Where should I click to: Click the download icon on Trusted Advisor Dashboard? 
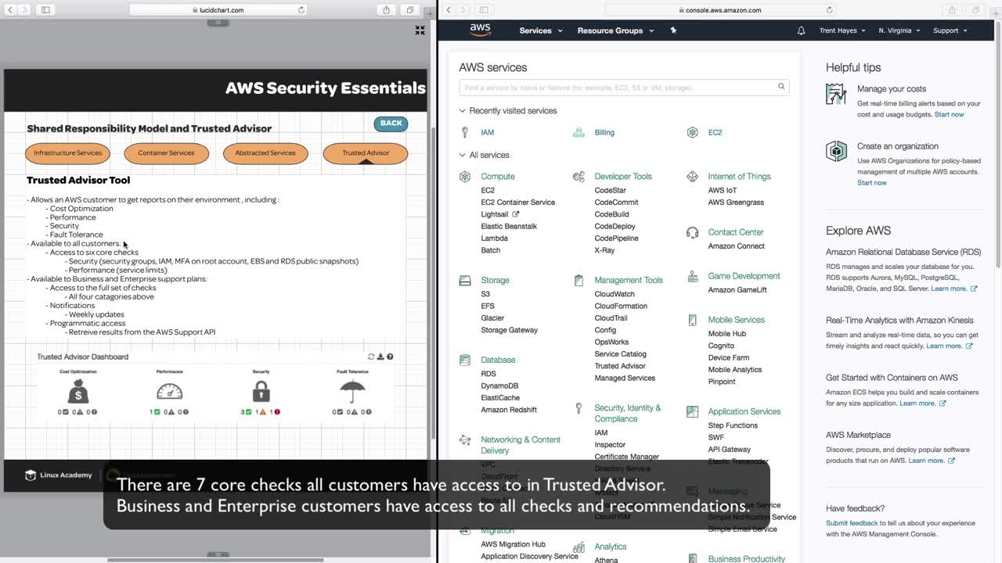(x=380, y=357)
